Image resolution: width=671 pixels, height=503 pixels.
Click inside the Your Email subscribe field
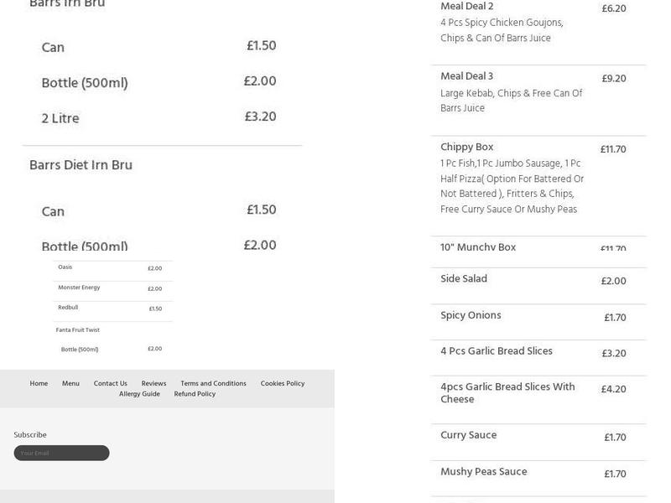click(x=60, y=452)
